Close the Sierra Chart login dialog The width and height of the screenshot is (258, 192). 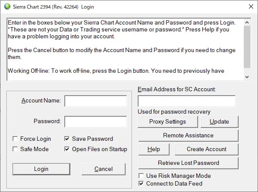pyautogui.click(x=251, y=6)
